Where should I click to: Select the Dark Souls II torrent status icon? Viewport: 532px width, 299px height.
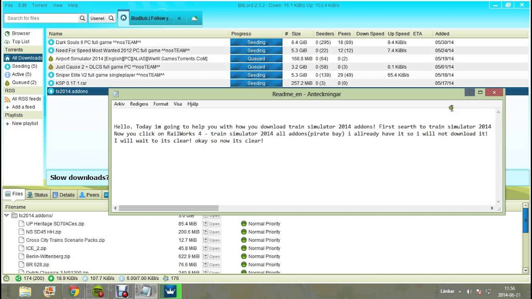[x=51, y=42]
